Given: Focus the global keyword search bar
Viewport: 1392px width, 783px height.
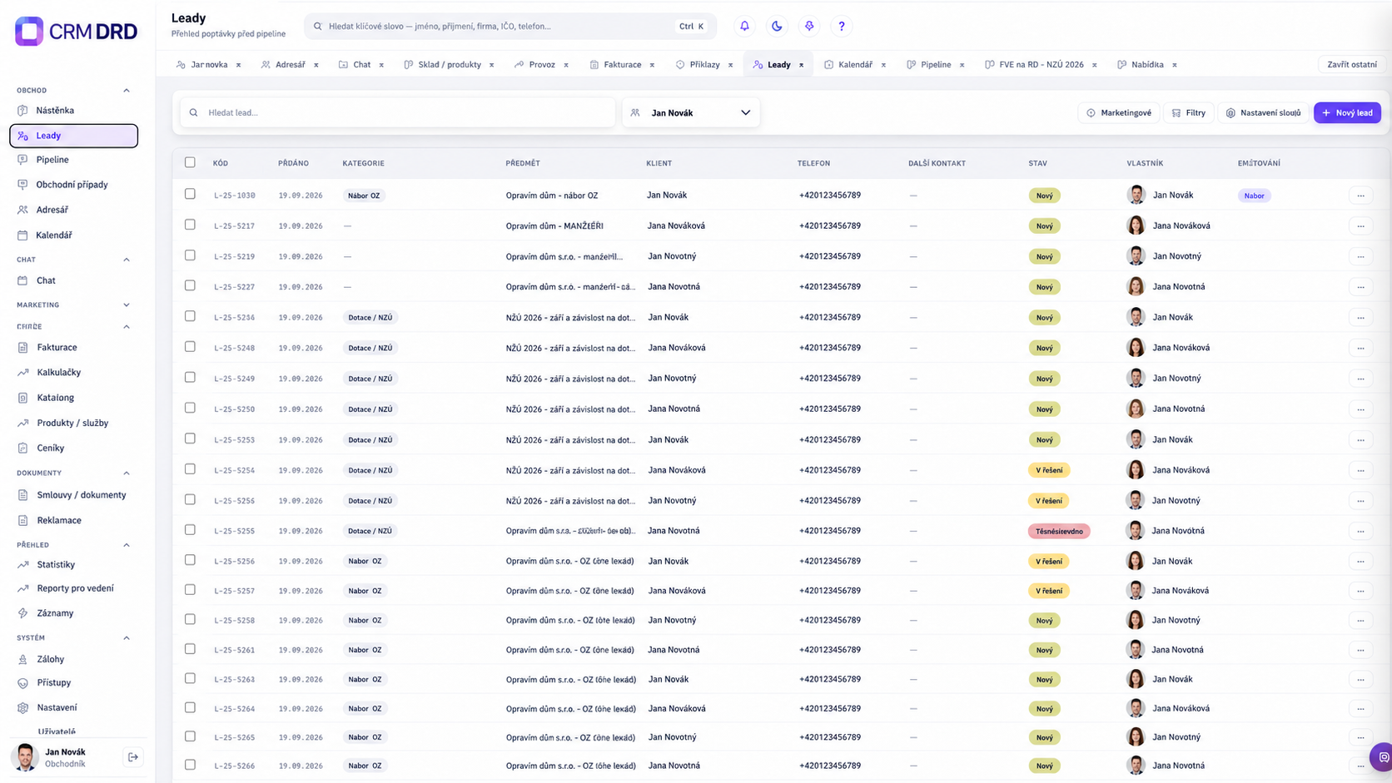Looking at the screenshot, I should [x=510, y=26].
